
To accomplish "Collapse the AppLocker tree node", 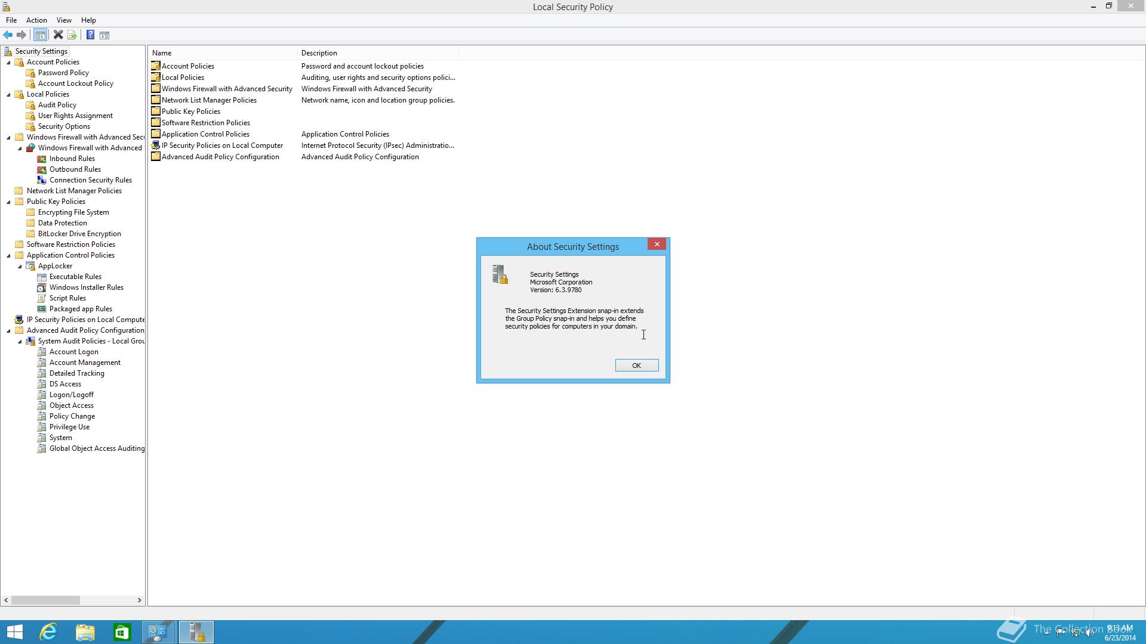I will [20, 267].
